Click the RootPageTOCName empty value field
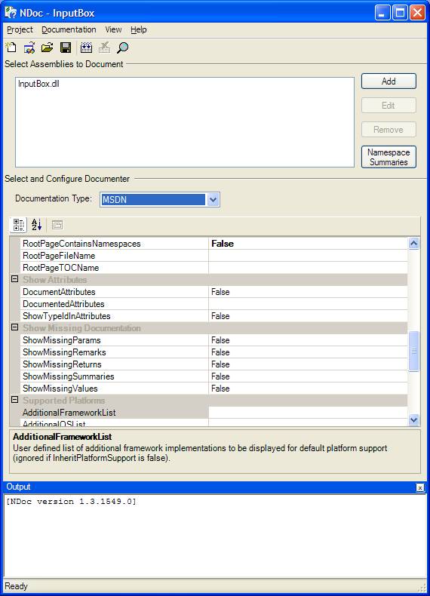The image size is (430, 596). [x=308, y=268]
